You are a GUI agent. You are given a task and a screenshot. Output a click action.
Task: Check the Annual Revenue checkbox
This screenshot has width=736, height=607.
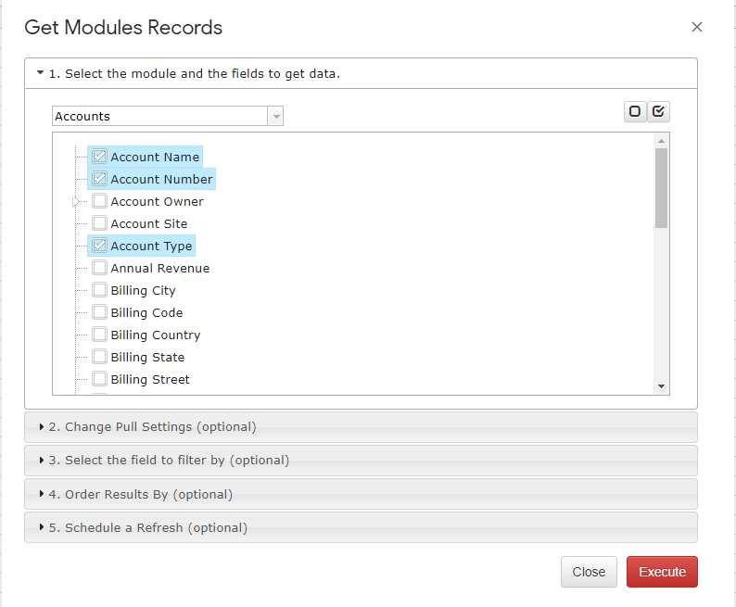99,268
